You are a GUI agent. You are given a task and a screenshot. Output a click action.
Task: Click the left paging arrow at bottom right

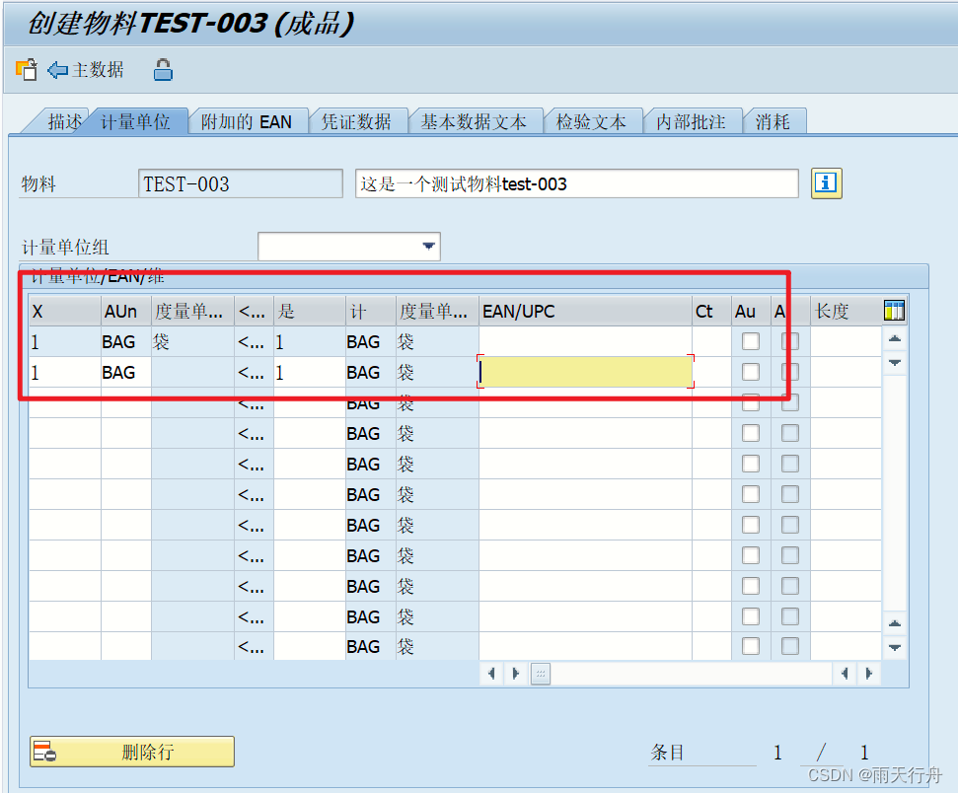[x=845, y=673]
